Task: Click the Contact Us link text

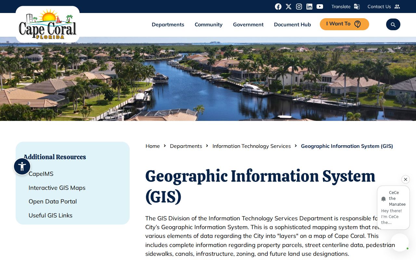Action: point(379,6)
